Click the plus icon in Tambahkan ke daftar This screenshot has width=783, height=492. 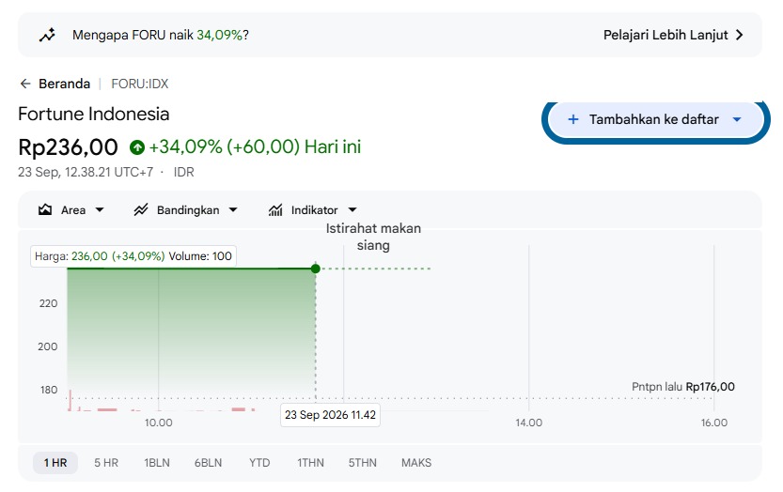[573, 119]
